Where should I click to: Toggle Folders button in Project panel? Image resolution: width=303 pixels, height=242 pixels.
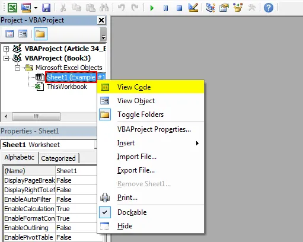40,34
